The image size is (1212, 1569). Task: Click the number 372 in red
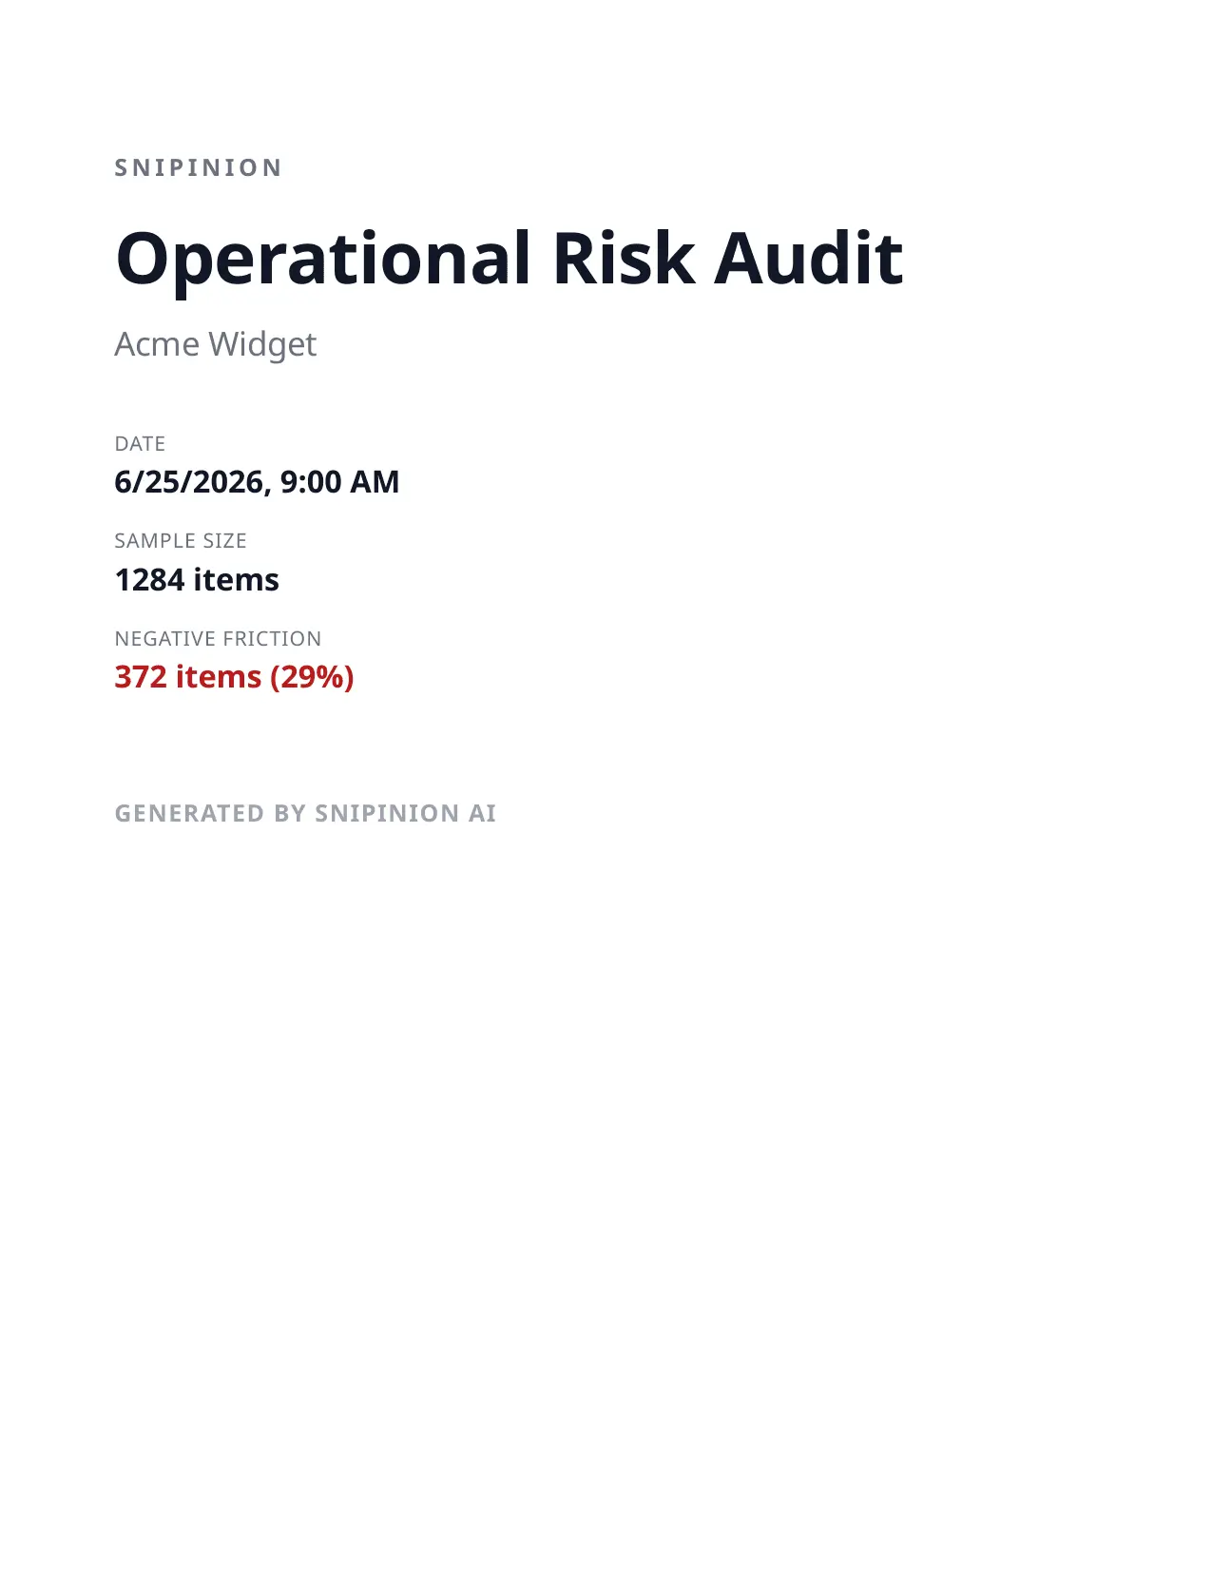(x=141, y=677)
